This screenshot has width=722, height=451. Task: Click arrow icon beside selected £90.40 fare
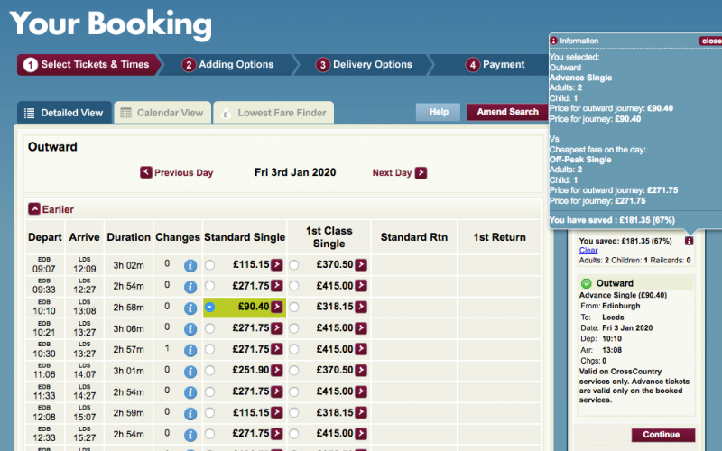(x=277, y=307)
